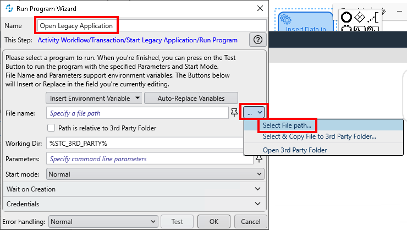Image resolution: width=407 pixels, height=230 pixels.
Task: Choose Select File path menu option
Action: 287,125
